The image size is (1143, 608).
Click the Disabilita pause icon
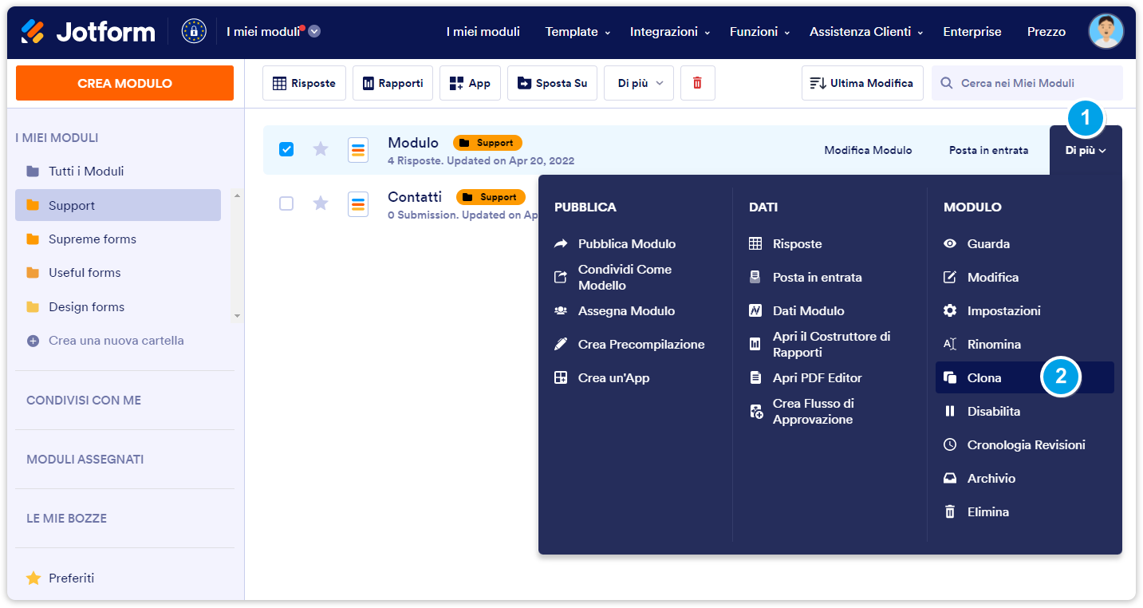950,412
